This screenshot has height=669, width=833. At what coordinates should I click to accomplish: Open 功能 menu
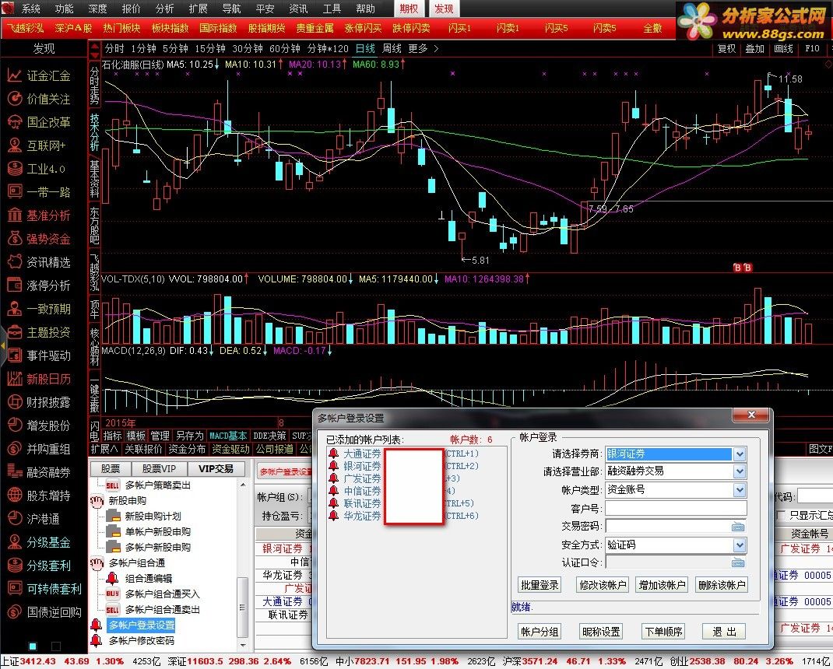coord(65,9)
